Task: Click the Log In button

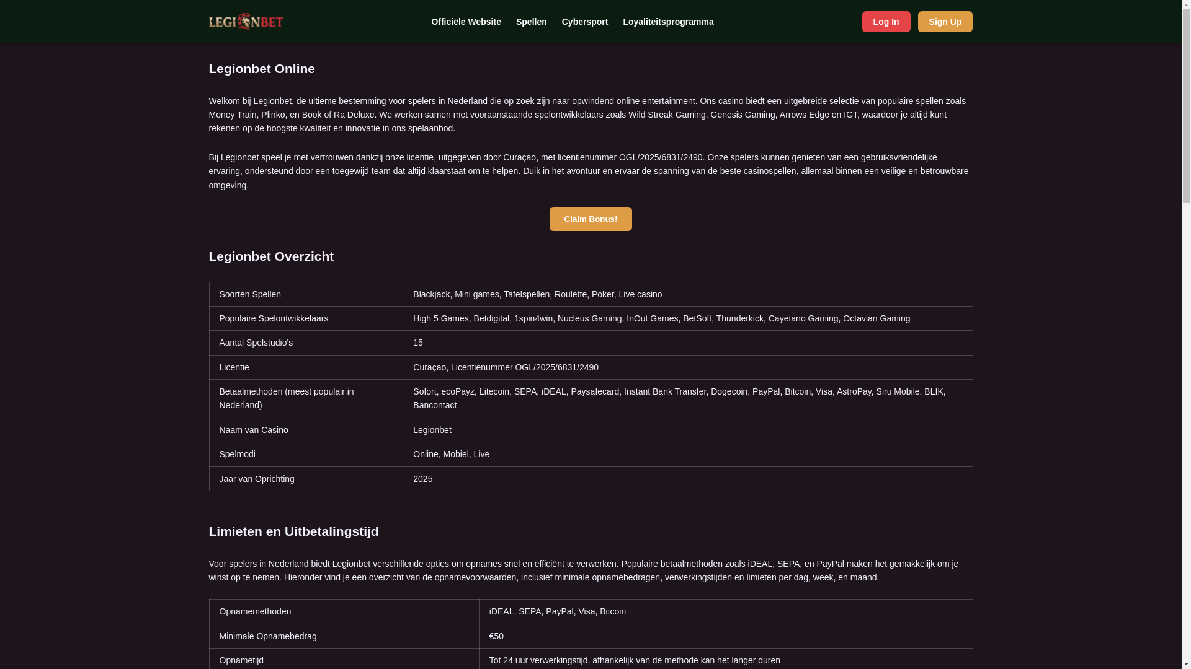Action: coord(886,22)
